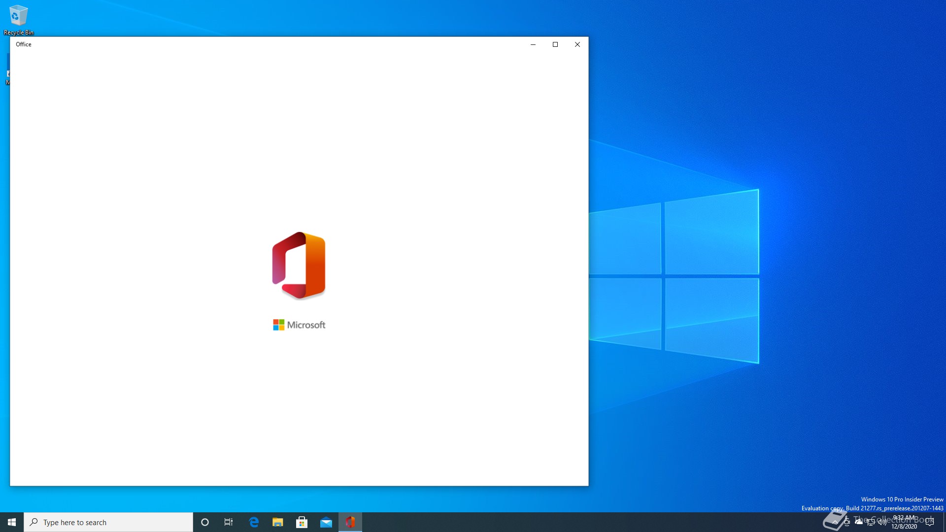Open the clock showing 9:32 AM
Viewport: 946px width, 532px height.
click(x=904, y=522)
